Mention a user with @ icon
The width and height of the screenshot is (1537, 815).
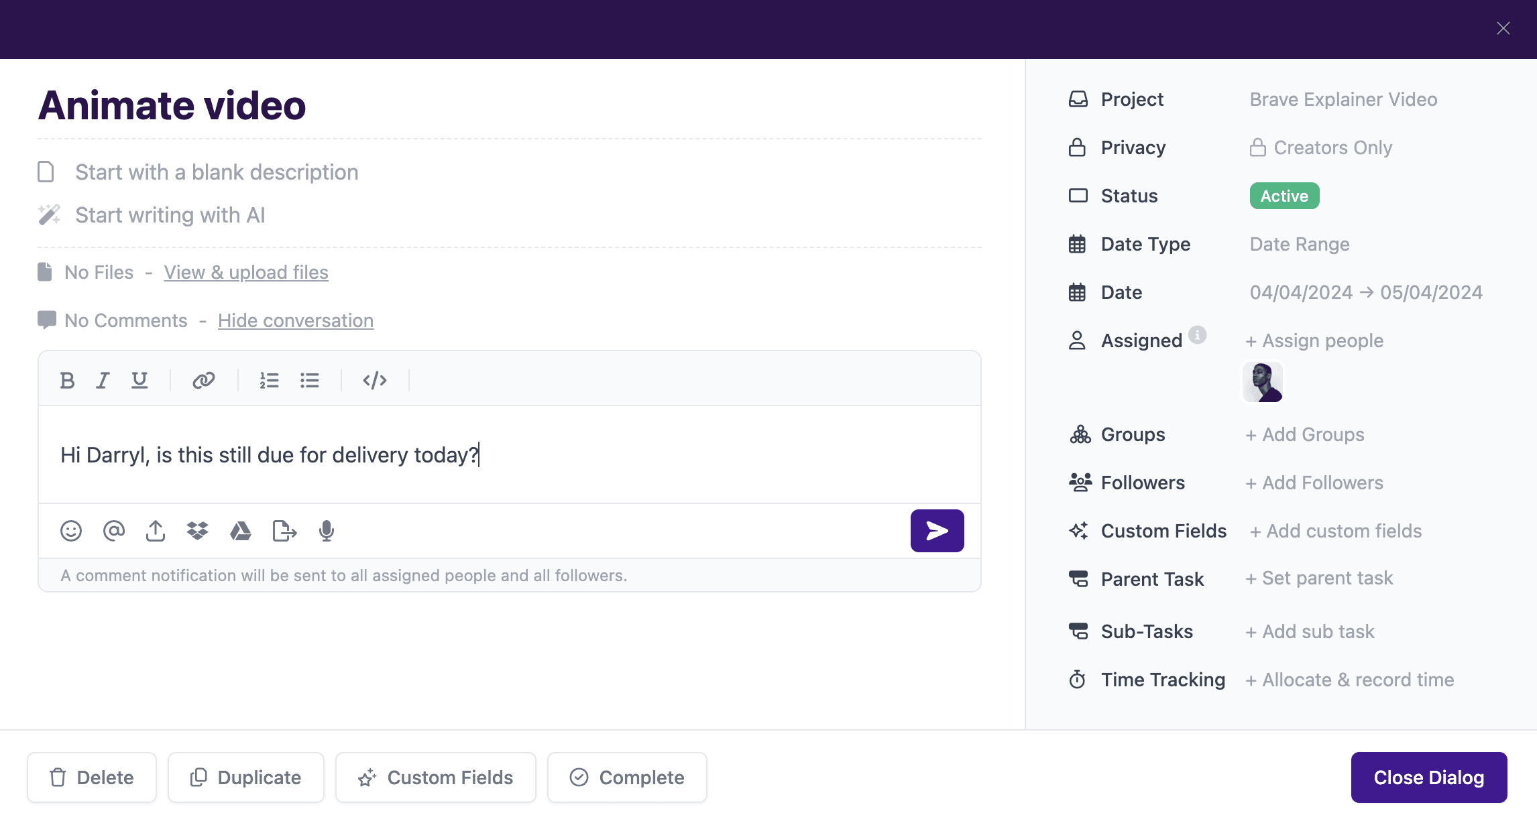114,531
